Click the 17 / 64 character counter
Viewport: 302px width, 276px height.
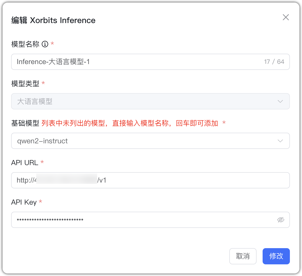click(x=274, y=62)
